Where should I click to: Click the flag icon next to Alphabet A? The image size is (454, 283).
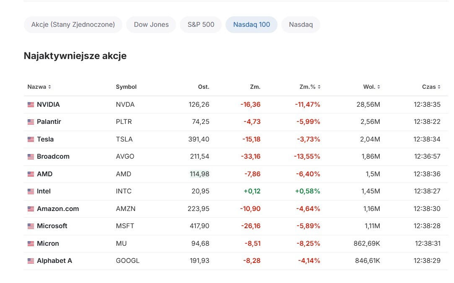tap(31, 261)
